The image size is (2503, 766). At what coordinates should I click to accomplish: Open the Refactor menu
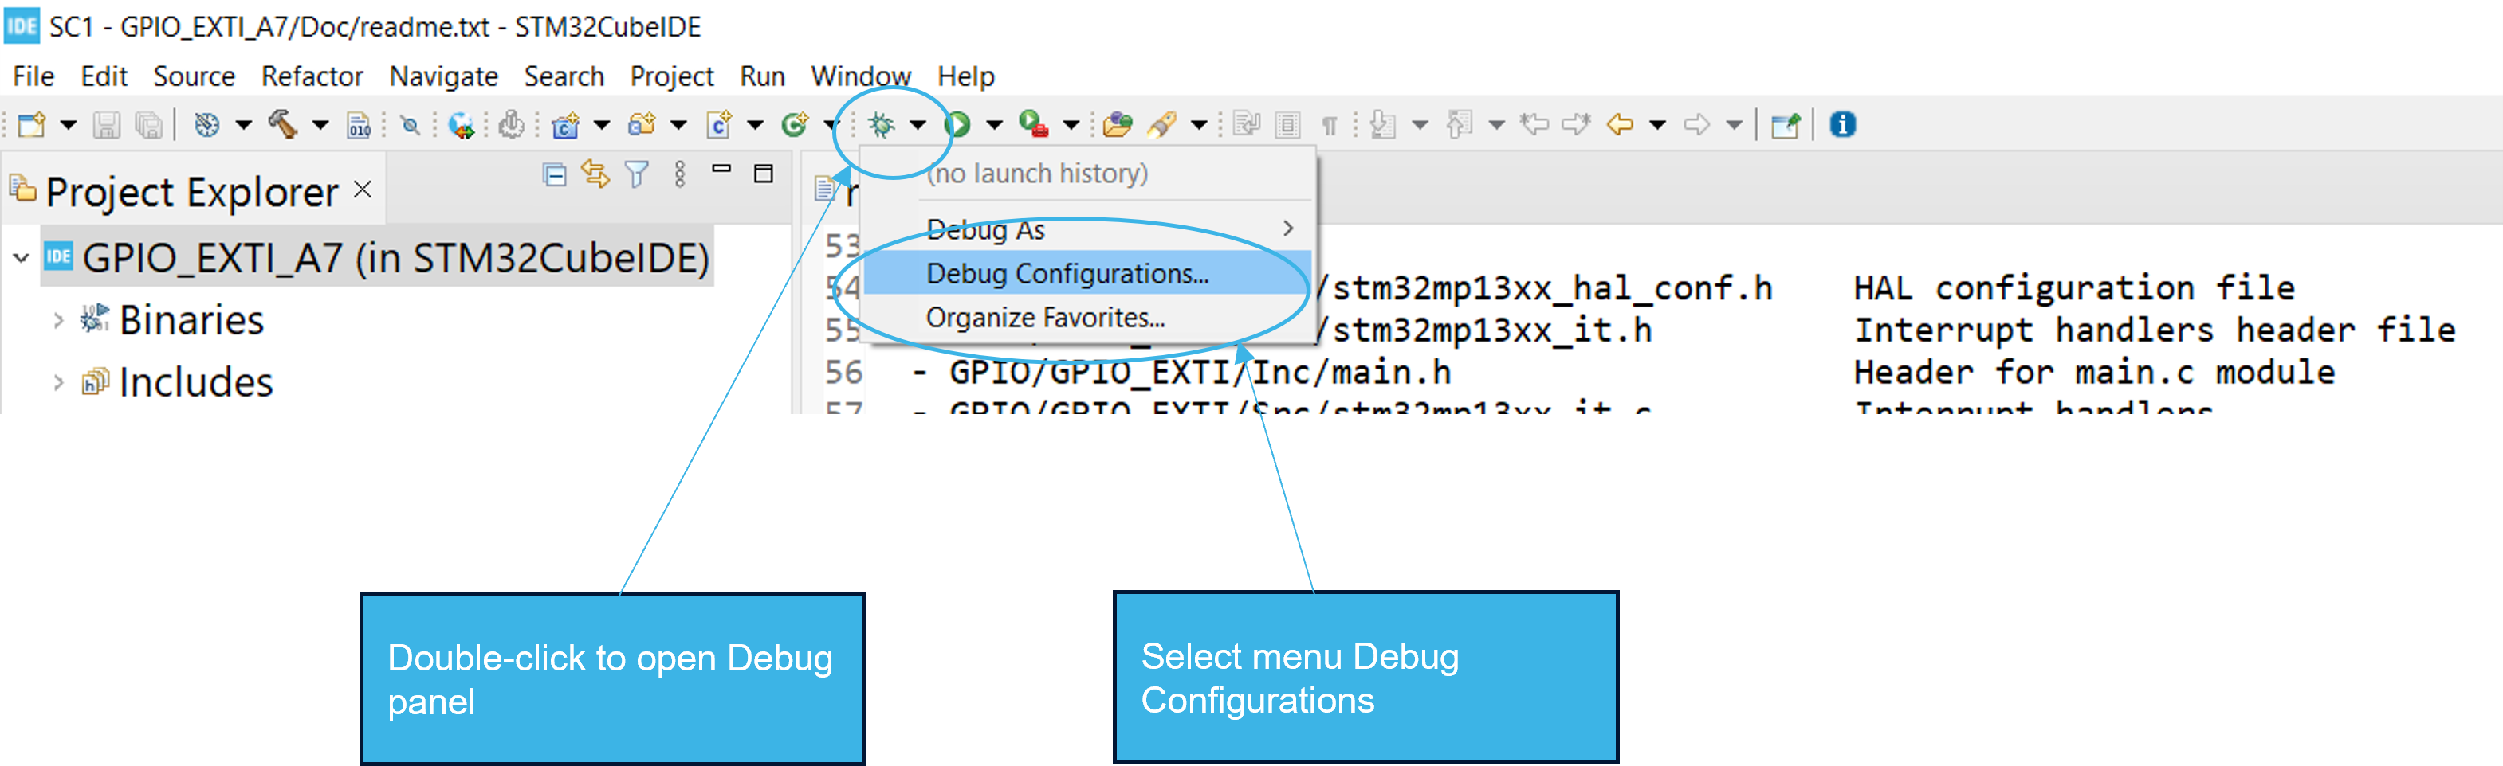point(312,76)
